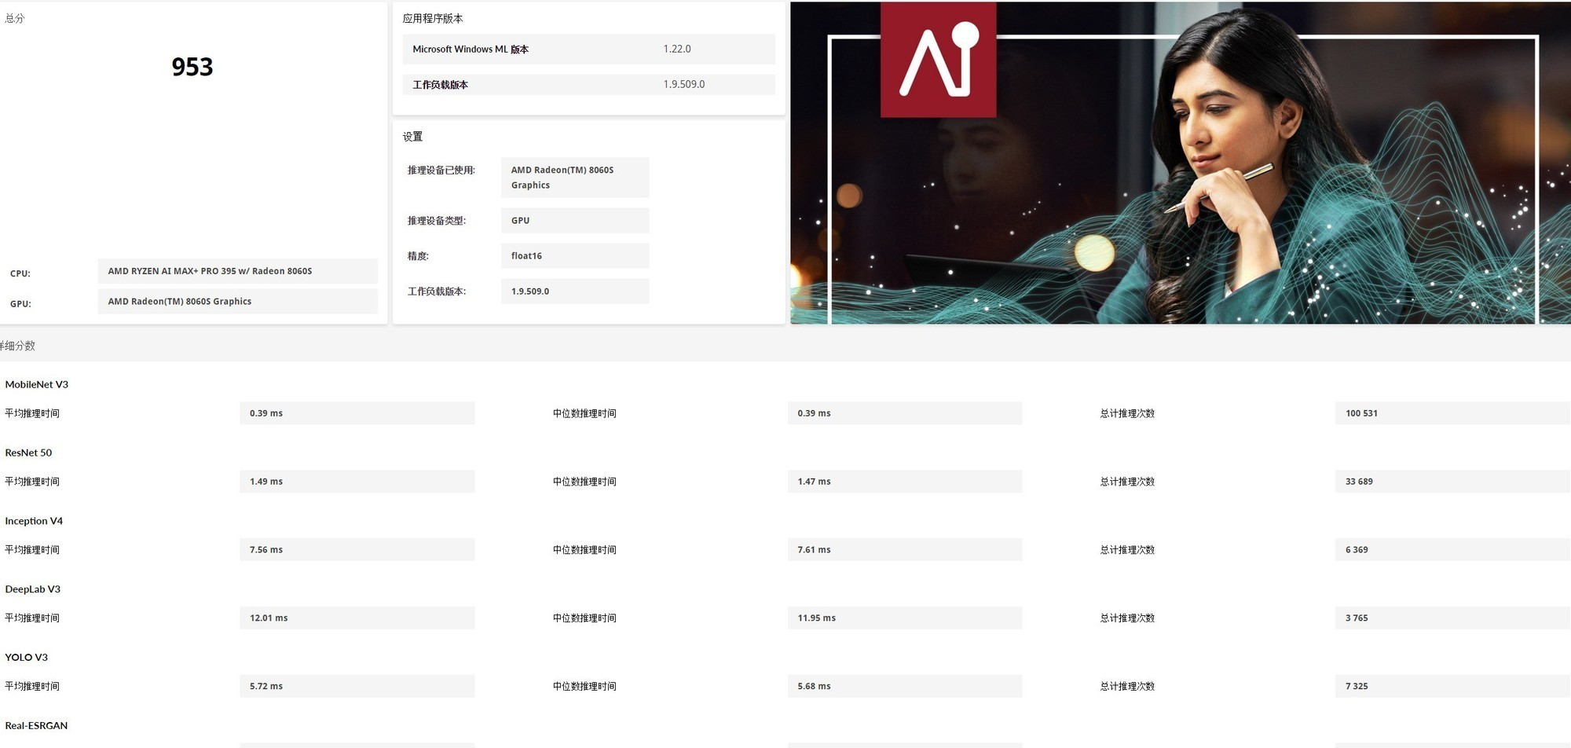Select Inception V4 median inference time 7.61 ms
This screenshot has width=1571, height=748.
pos(904,550)
